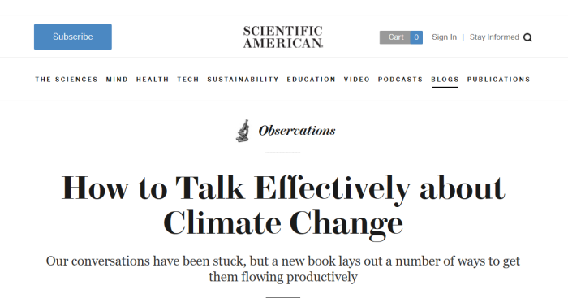
Task: Click the Observations blog title link
Action: [x=297, y=131]
